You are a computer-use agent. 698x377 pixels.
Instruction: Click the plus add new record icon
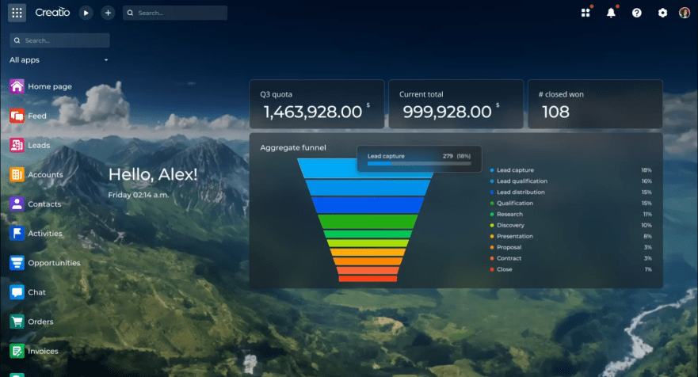(x=108, y=13)
